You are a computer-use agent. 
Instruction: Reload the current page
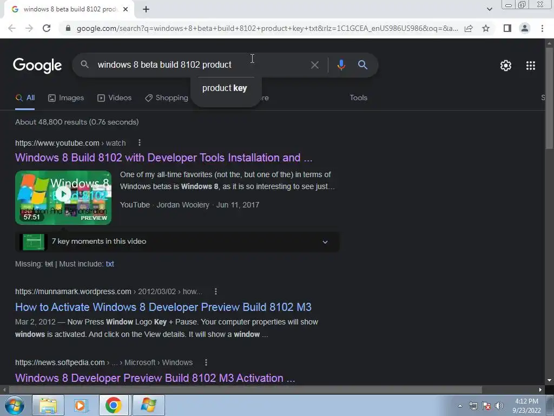tap(47, 28)
